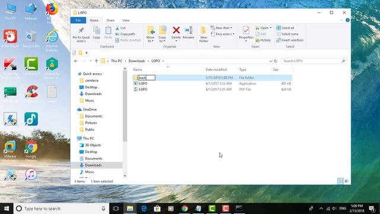Click the Paste ribbon icon
The height and width of the screenshot is (214, 380).
tap(108, 33)
